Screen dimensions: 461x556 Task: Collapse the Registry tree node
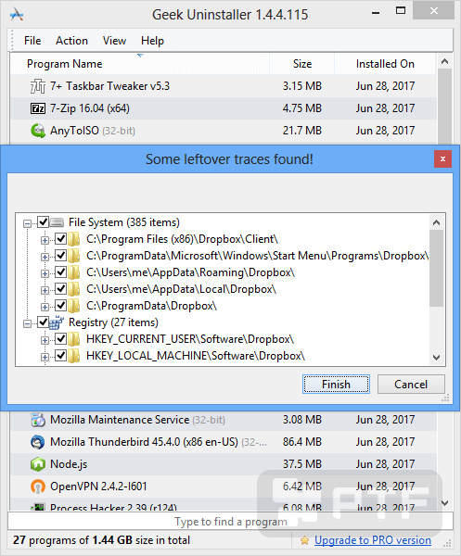(27, 323)
